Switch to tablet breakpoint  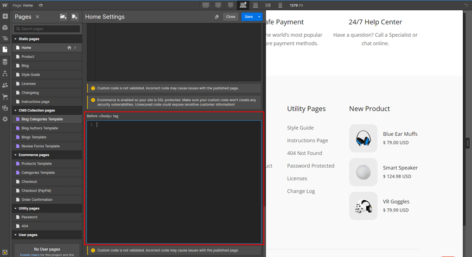point(256,5)
